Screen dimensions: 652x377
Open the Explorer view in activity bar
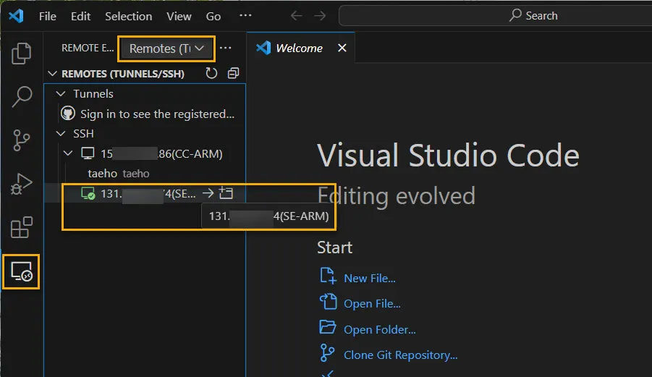pos(21,54)
